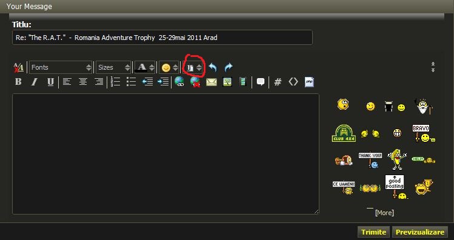
Task: Insert the surprised smiley in first row
Action: [x=343, y=104]
